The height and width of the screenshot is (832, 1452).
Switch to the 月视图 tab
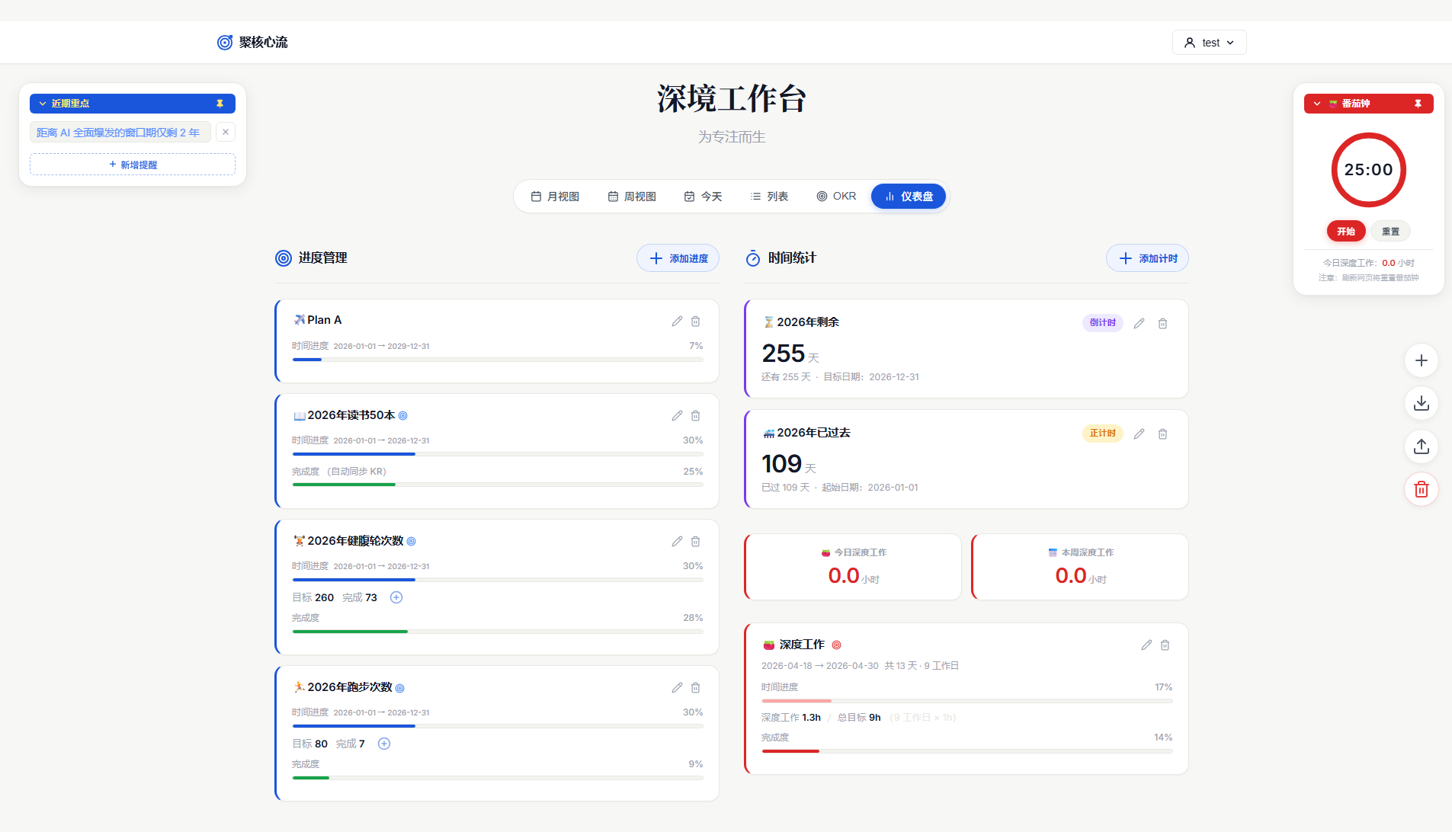(x=555, y=197)
